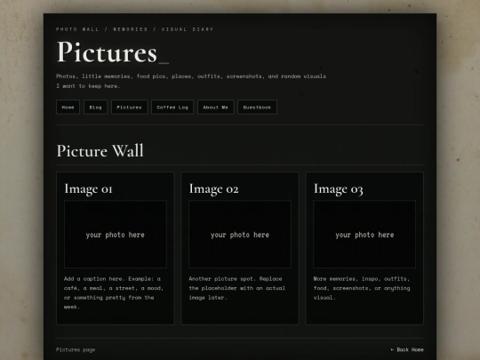Click the Image 03 card heading

click(x=339, y=188)
